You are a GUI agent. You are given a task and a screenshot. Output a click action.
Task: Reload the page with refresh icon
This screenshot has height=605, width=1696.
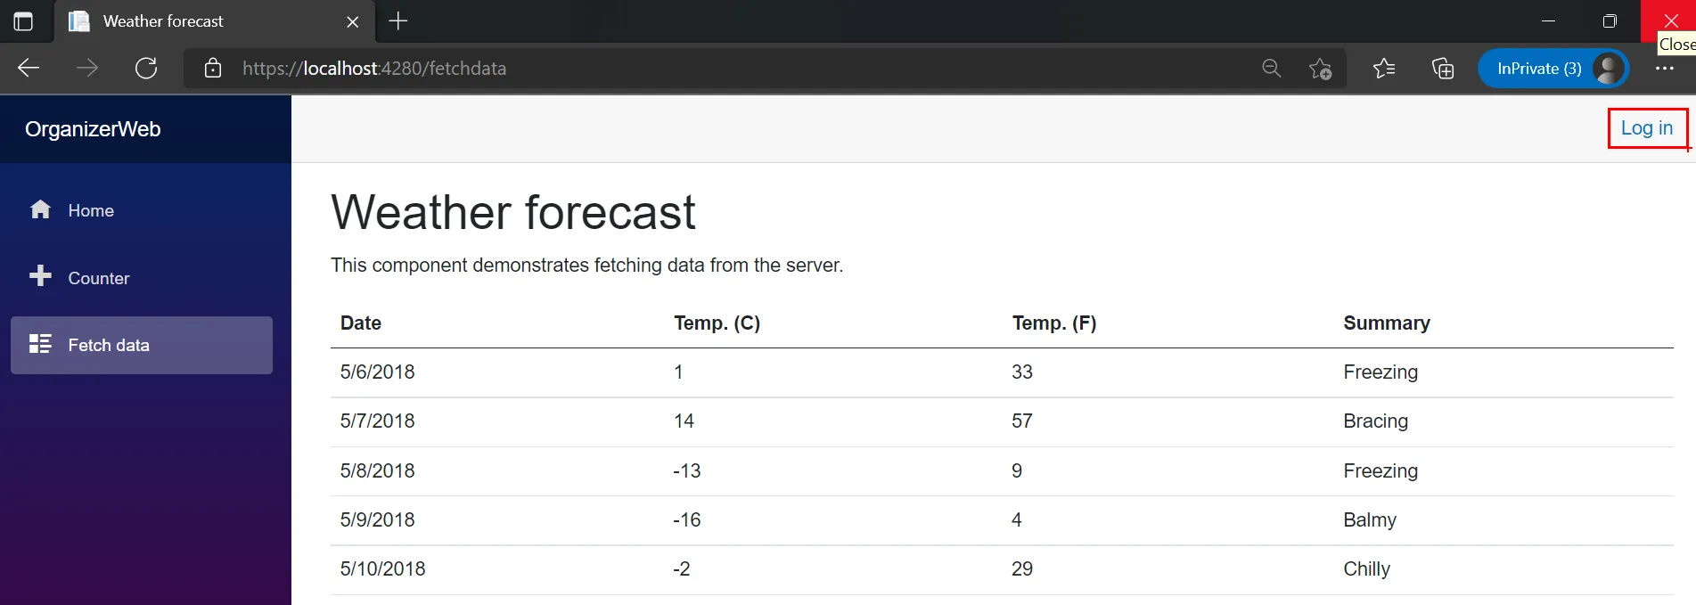pyautogui.click(x=146, y=69)
